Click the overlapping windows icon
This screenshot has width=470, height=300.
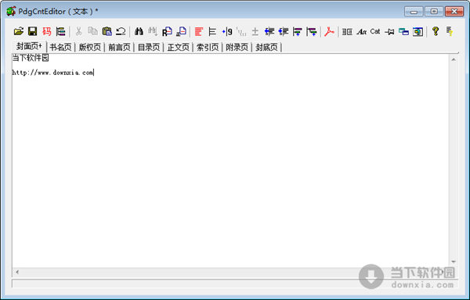pyautogui.click(x=403, y=31)
